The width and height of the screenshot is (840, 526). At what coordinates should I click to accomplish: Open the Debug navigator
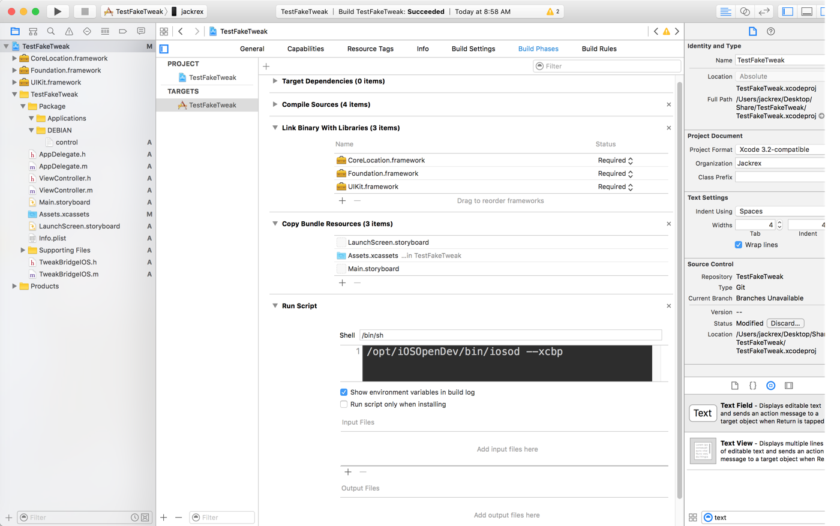coord(105,31)
